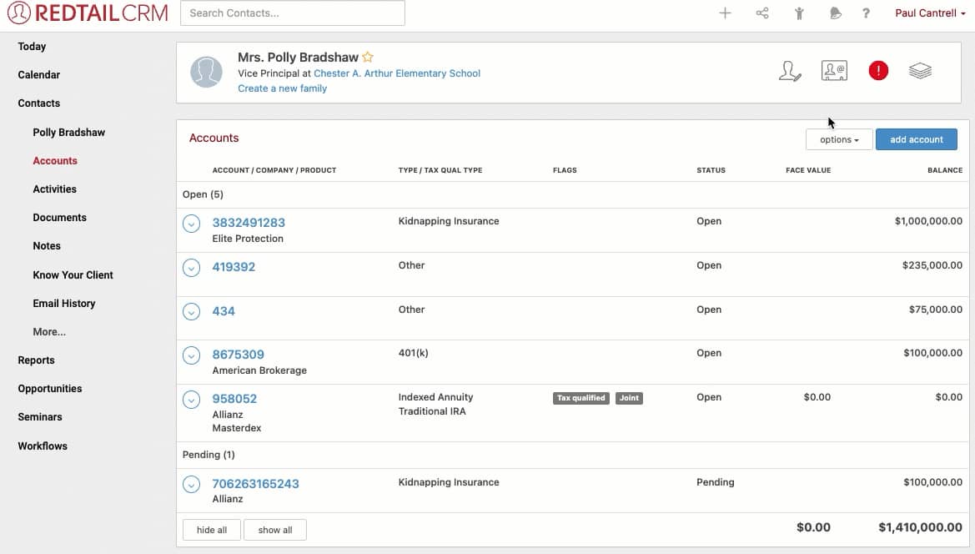Open account 3832491283 link
975x554 pixels.
[248, 223]
